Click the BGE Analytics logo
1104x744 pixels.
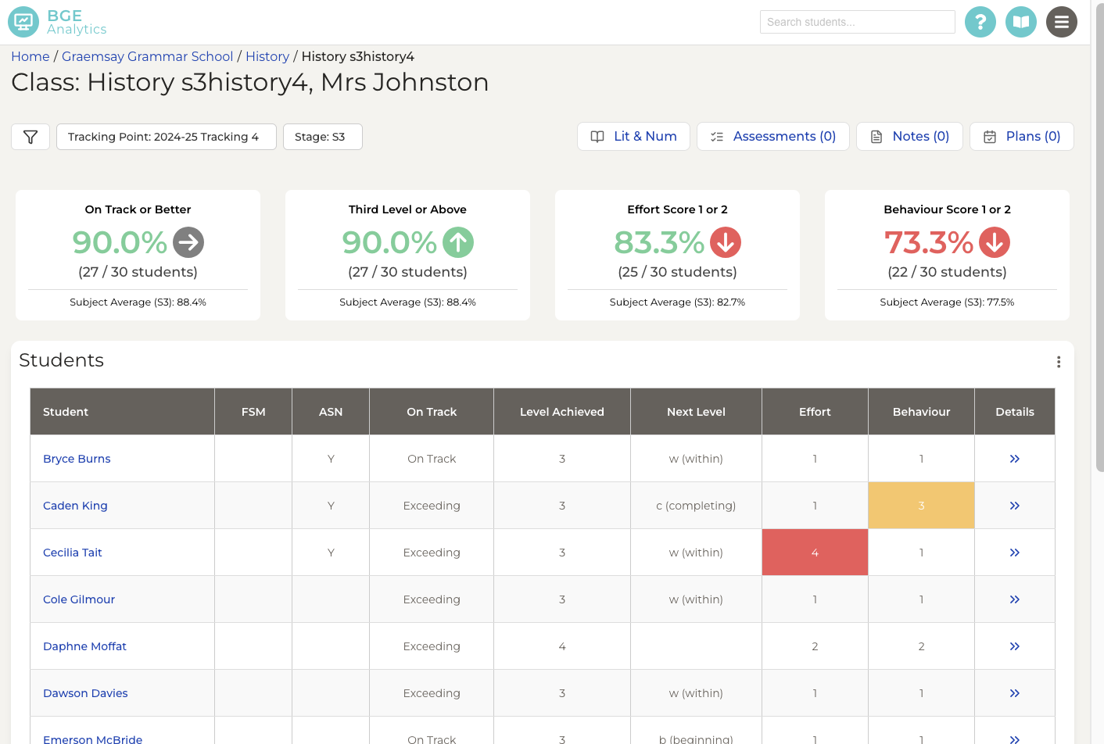[x=57, y=21]
